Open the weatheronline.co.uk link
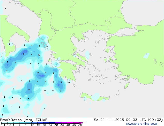 142,124
